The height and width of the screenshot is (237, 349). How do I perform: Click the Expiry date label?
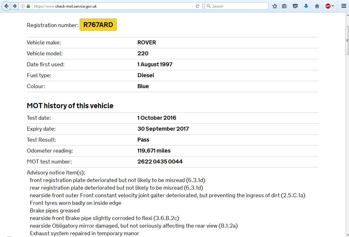click(x=41, y=129)
